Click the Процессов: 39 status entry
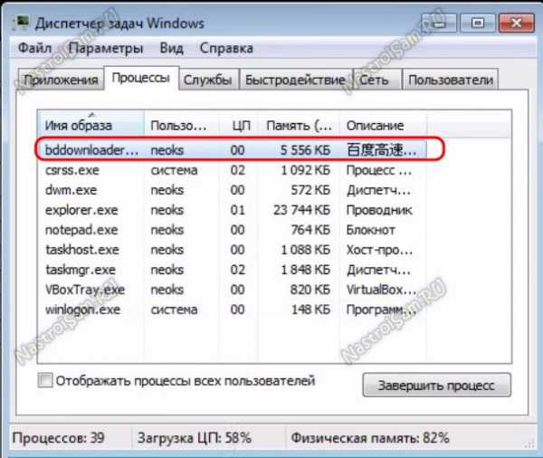The width and height of the screenshot is (543, 458). (58, 438)
